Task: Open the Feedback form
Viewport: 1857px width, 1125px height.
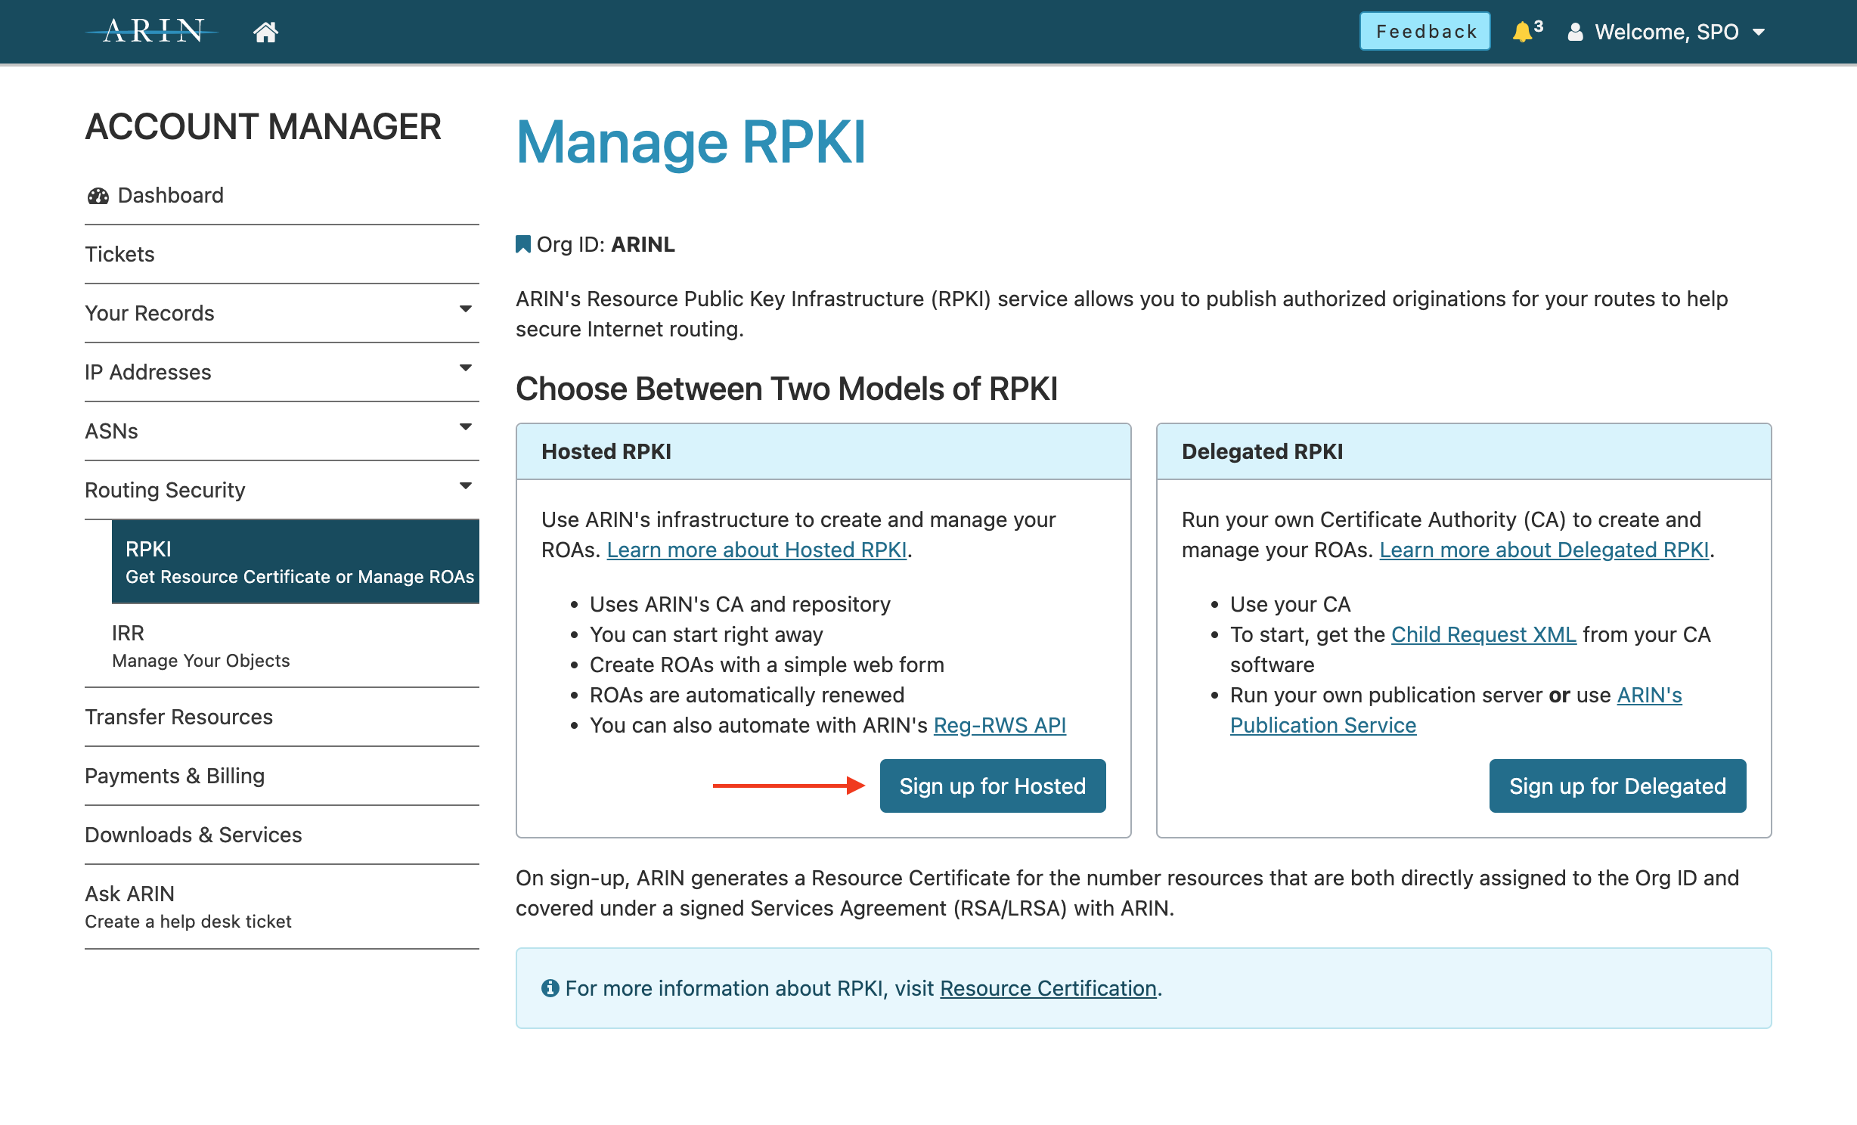Action: [x=1425, y=31]
